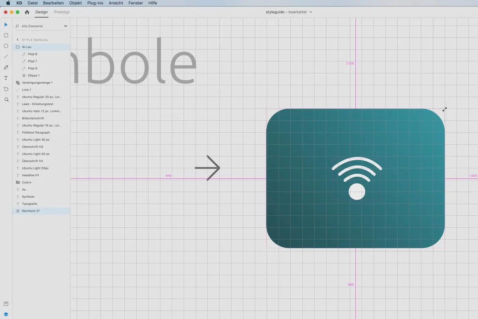Open the Bearbeiten menu

tap(53, 3)
